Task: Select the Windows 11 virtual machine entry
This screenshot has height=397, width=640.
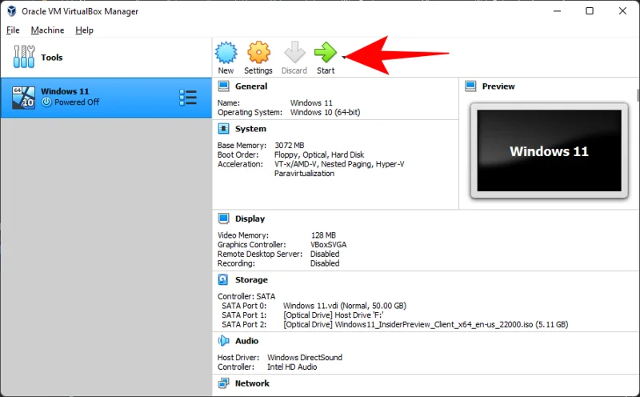Action: (x=96, y=98)
